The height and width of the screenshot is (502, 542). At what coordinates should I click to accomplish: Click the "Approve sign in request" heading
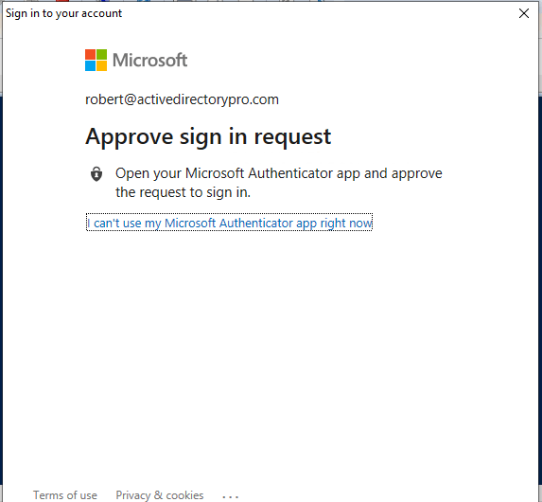[208, 137]
